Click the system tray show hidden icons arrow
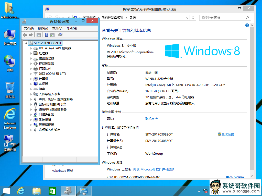Image resolution: width=262 pixels, height=196 pixels. coord(199,191)
